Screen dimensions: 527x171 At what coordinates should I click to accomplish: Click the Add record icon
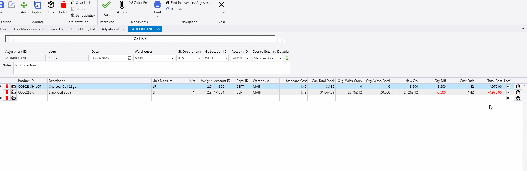[24, 7]
